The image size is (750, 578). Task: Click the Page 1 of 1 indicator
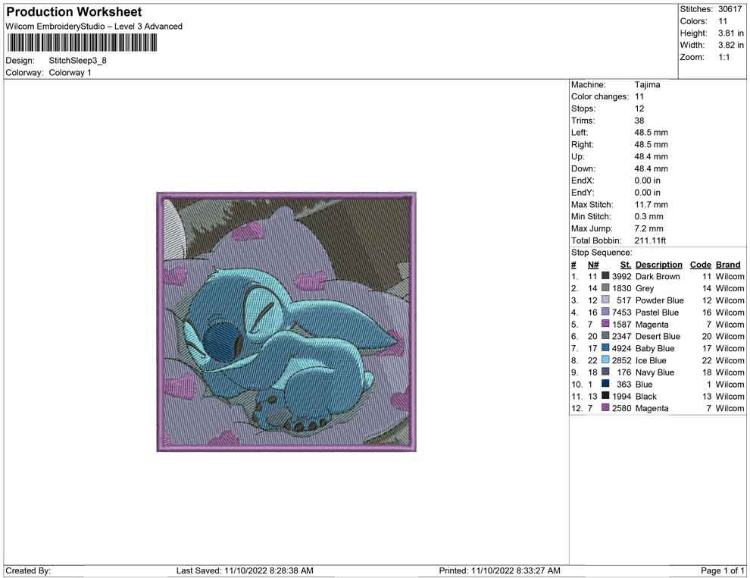pos(722,570)
